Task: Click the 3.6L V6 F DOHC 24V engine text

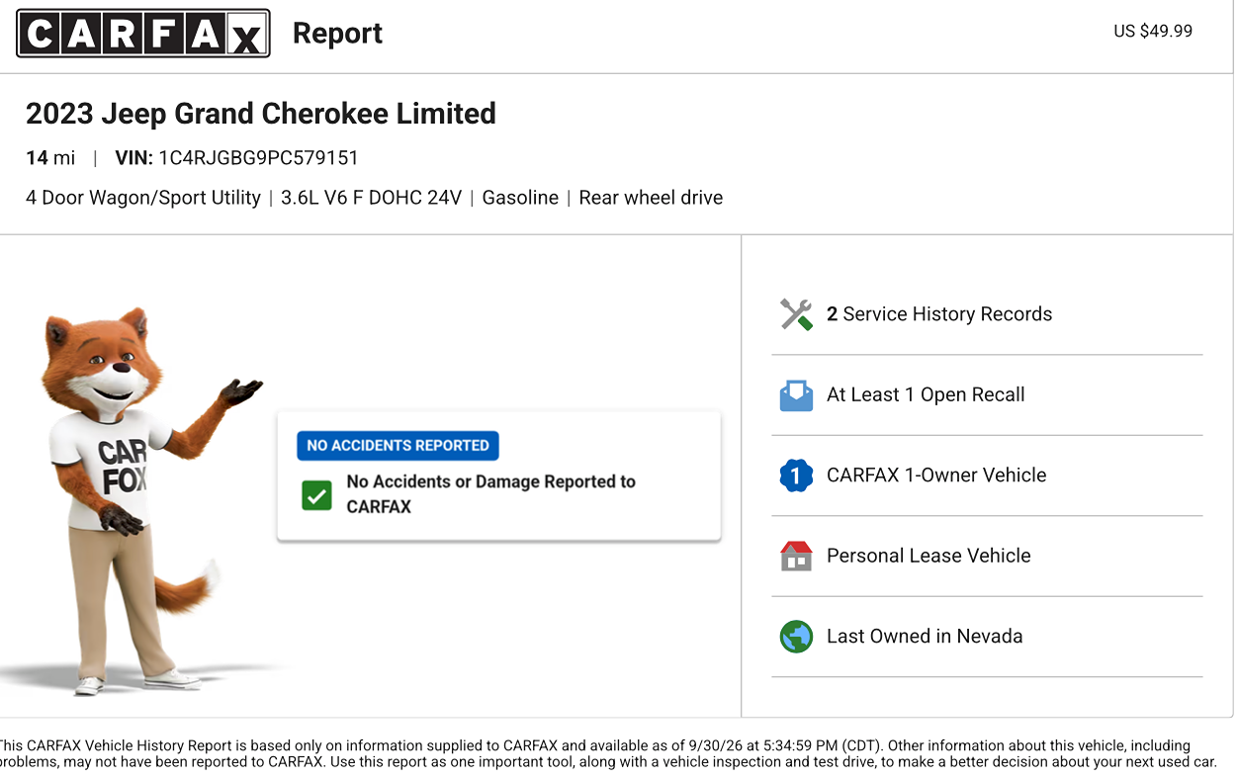Action: (371, 198)
